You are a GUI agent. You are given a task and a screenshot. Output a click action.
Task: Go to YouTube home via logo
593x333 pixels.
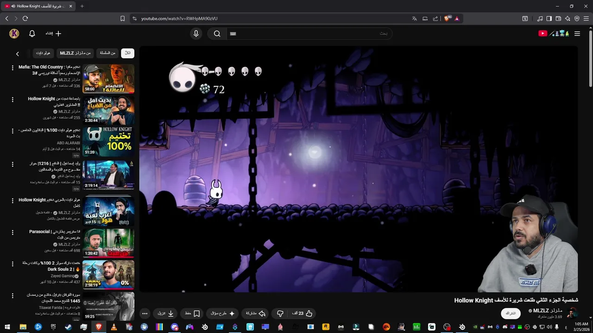coord(554,33)
